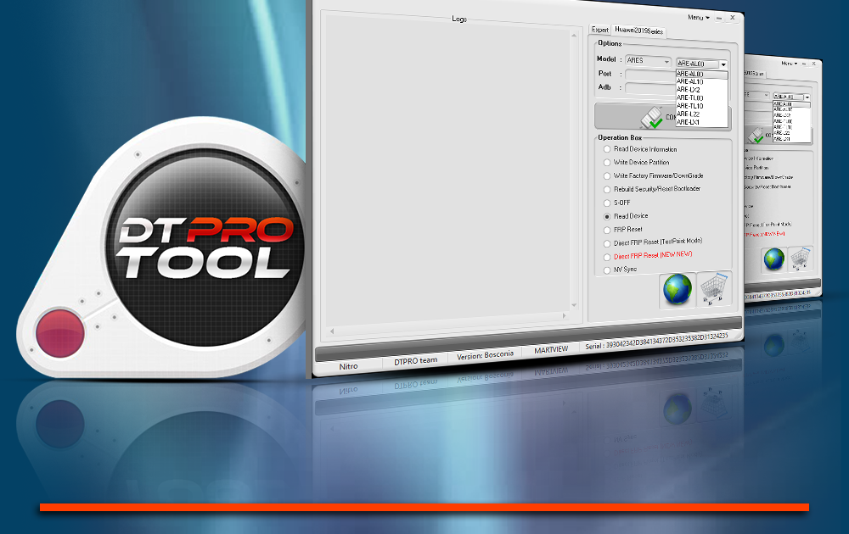This screenshot has height=534, width=849.
Task: Pick ARE-AL00 from the dropdown list
Action: pos(701,74)
